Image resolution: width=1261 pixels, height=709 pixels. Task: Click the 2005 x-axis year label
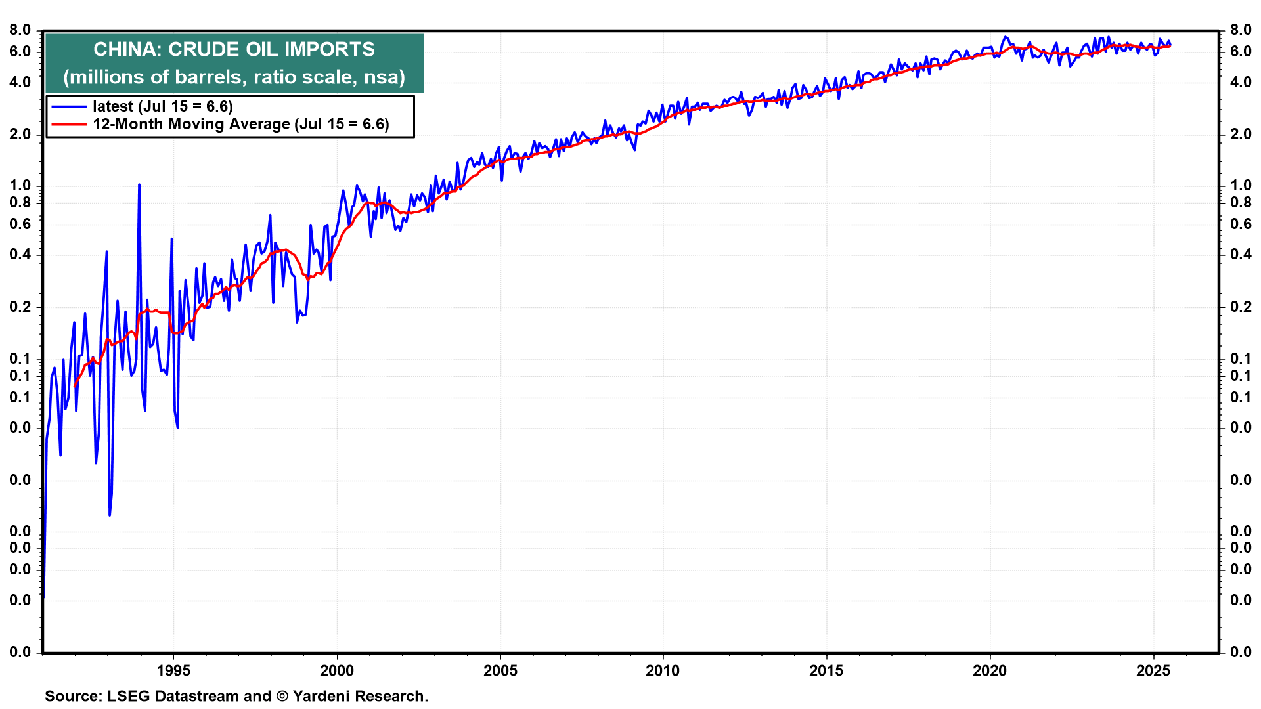click(500, 670)
